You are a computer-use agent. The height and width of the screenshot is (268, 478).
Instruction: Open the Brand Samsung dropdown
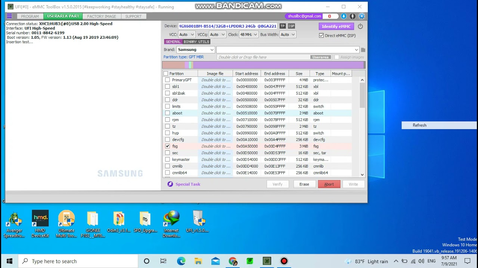(x=196, y=50)
